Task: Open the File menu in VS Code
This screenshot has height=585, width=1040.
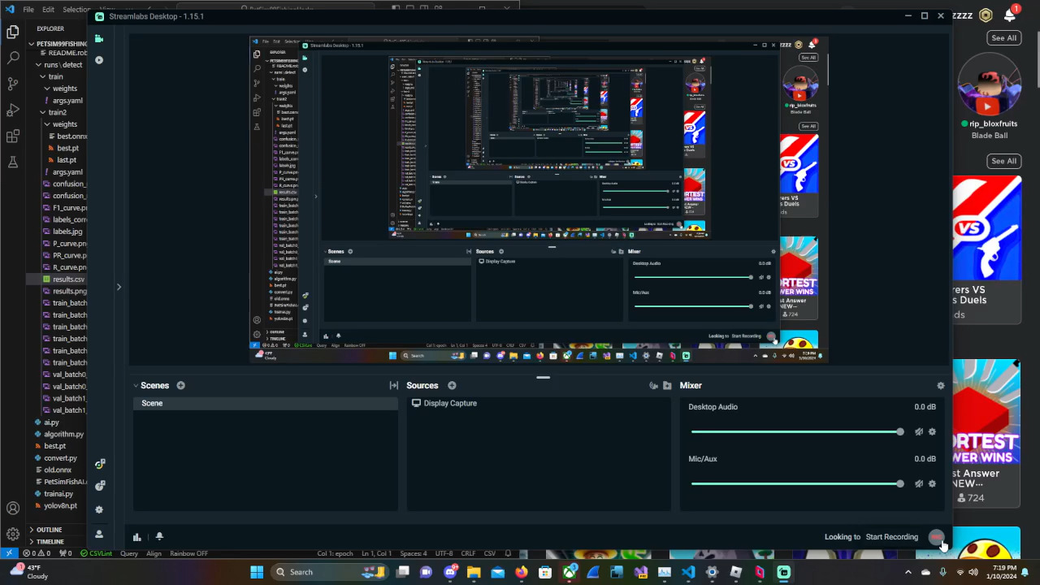Action: coord(28,10)
